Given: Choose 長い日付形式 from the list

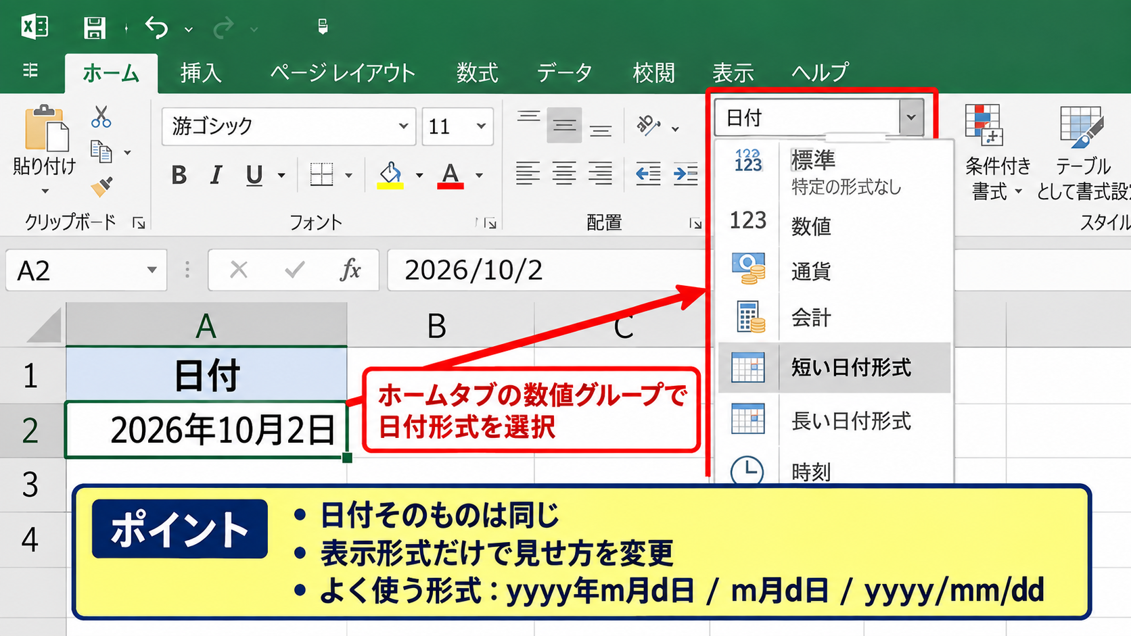Looking at the screenshot, I should pyautogui.click(x=834, y=420).
